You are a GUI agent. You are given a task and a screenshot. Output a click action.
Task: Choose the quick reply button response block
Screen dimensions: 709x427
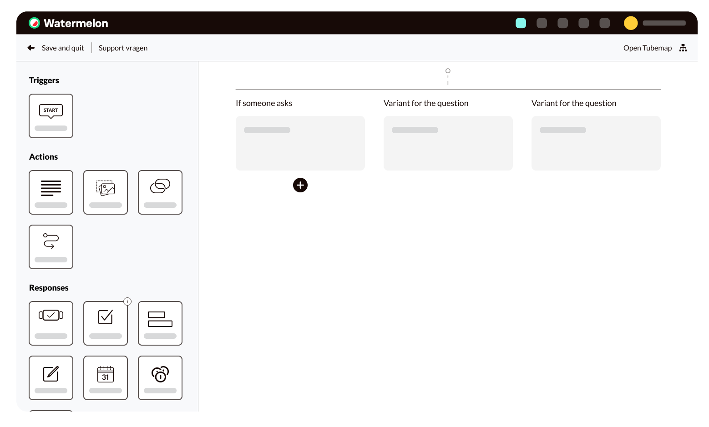click(51, 323)
